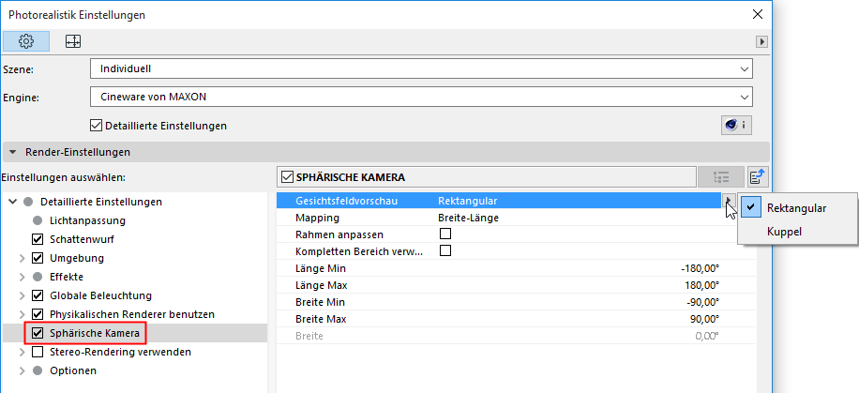Enable the Rahmen anpassen checkbox
This screenshot has height=393, width=859.
pos(445,234)
